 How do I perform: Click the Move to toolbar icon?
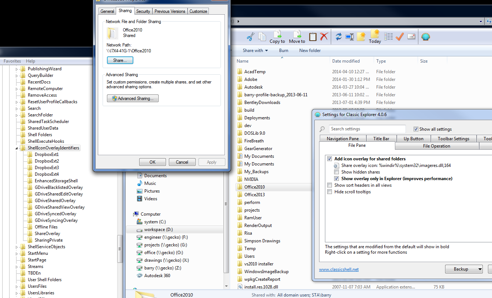click(x=297, y=37)
